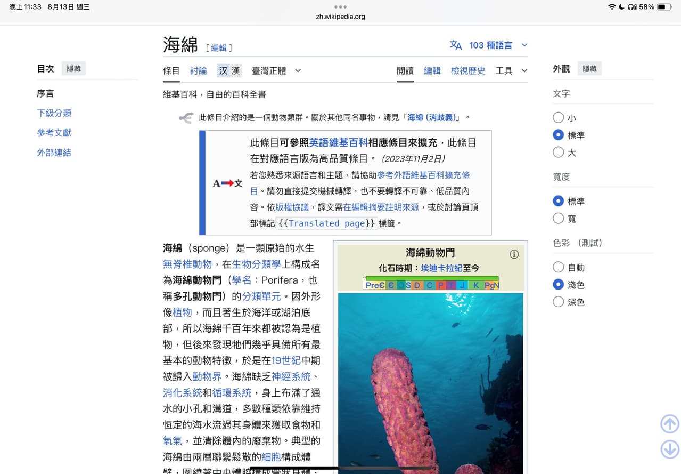Select the 大 text size option
This screenshot has height=474, width=681.
pos(558,152)
